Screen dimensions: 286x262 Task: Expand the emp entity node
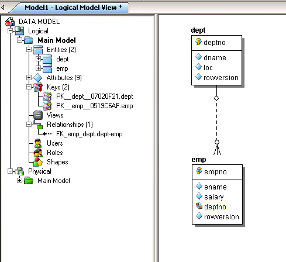point(38,68)
